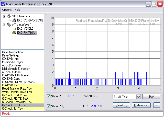
Task: Open CD/DVD R/RW Functions
Action: tap(18, 82)
